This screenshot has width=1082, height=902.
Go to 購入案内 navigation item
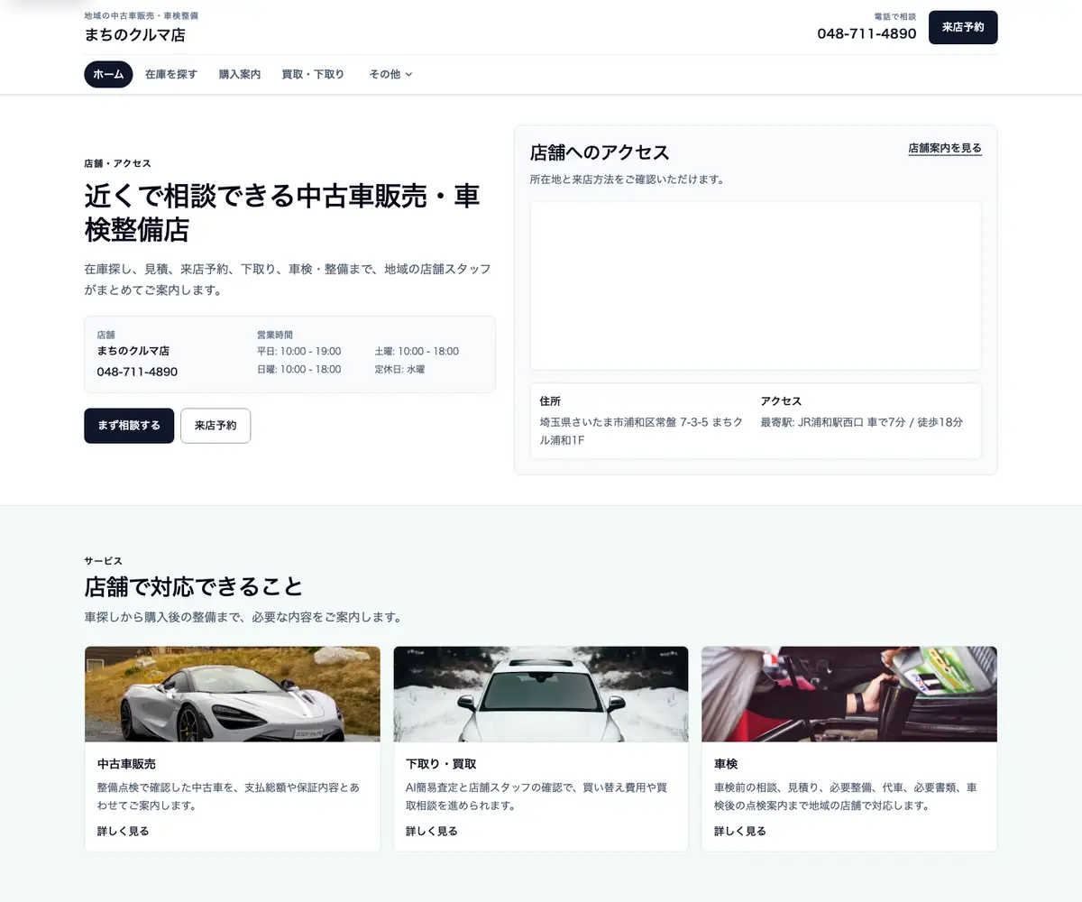(x=240, y=74)
